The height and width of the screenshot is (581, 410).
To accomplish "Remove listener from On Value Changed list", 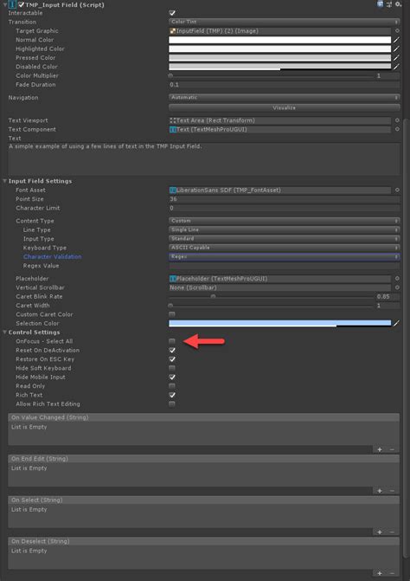I will point(392,449).
